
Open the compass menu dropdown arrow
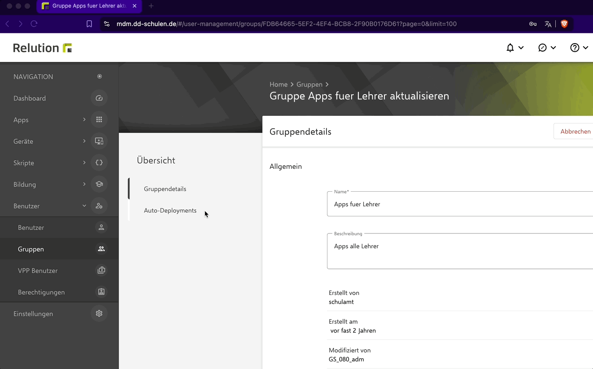(553, 48)
